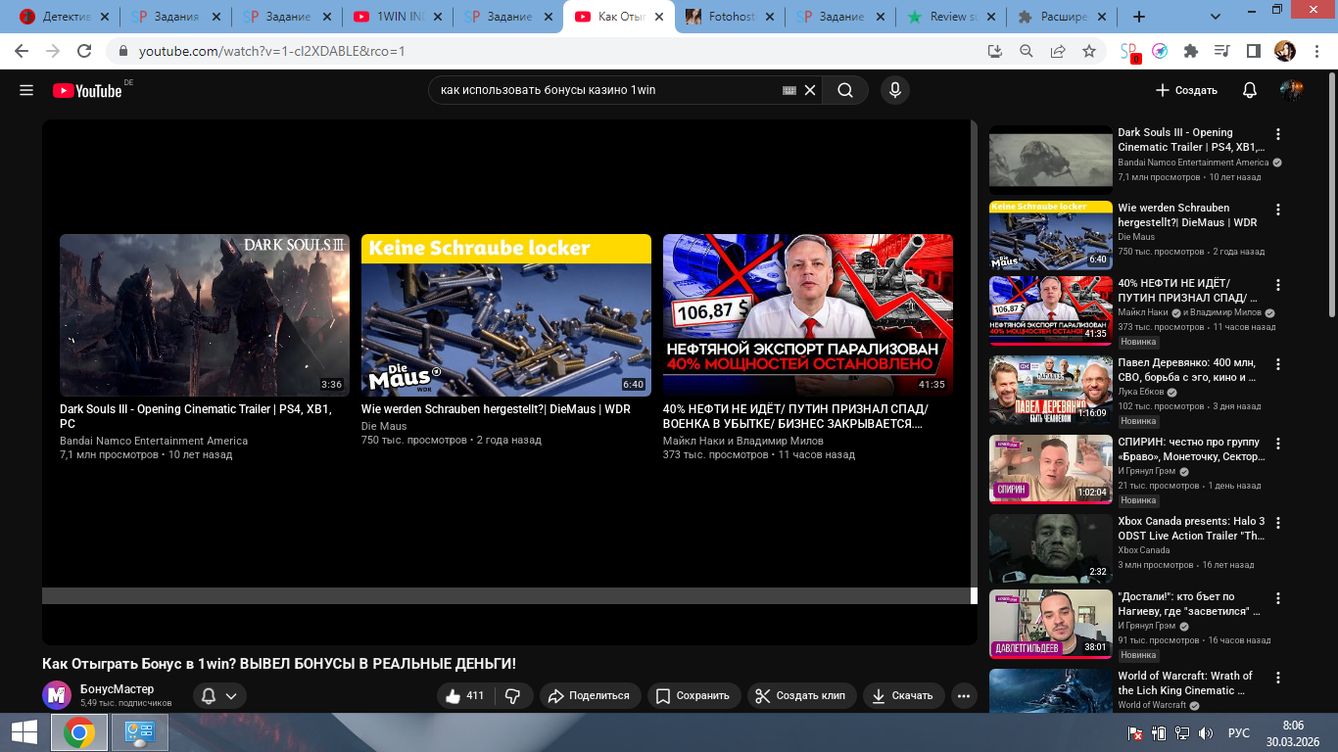
Task: Click the video progress bar
Action: (506, 595)
